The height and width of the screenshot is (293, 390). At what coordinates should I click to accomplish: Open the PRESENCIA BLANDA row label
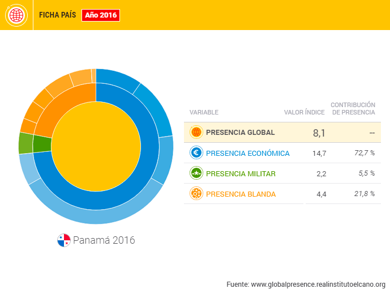point(241,194)
